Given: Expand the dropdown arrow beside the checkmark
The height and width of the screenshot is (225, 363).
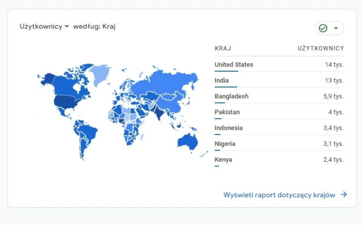Looking at the screenshot, I should (336, 28).
